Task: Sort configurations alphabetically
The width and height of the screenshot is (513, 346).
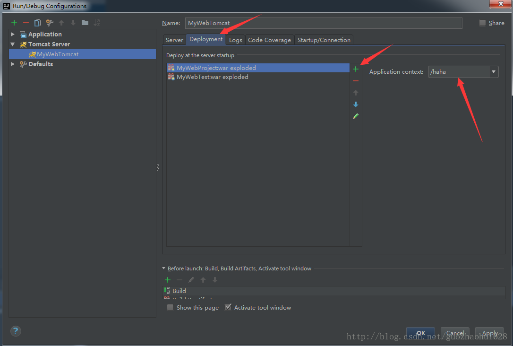Action: click(x=96, y=23)
